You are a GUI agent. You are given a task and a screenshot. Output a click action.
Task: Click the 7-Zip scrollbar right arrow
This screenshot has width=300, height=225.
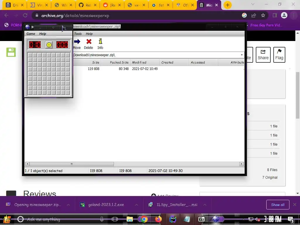point(241,164)
